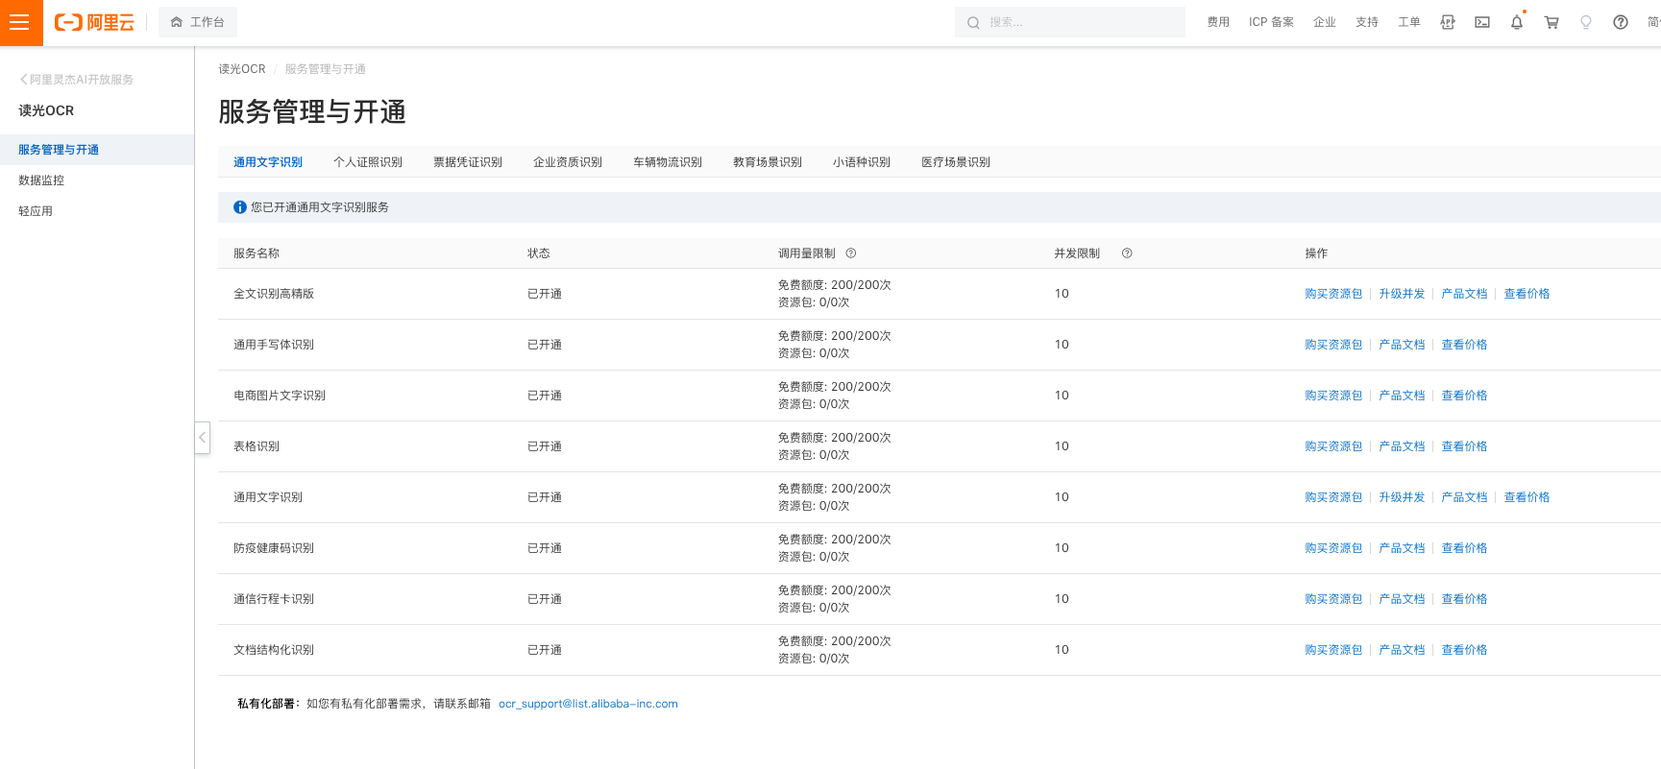The image size is (1661, 769).
Task: Launch Cloud Shell terminal icon
Action: pyautogui.click(x=1482, y=22)
